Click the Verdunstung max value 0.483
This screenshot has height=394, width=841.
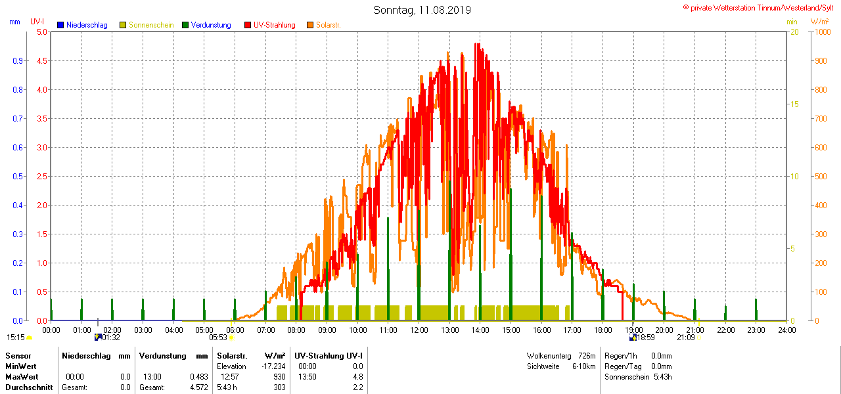199,377
